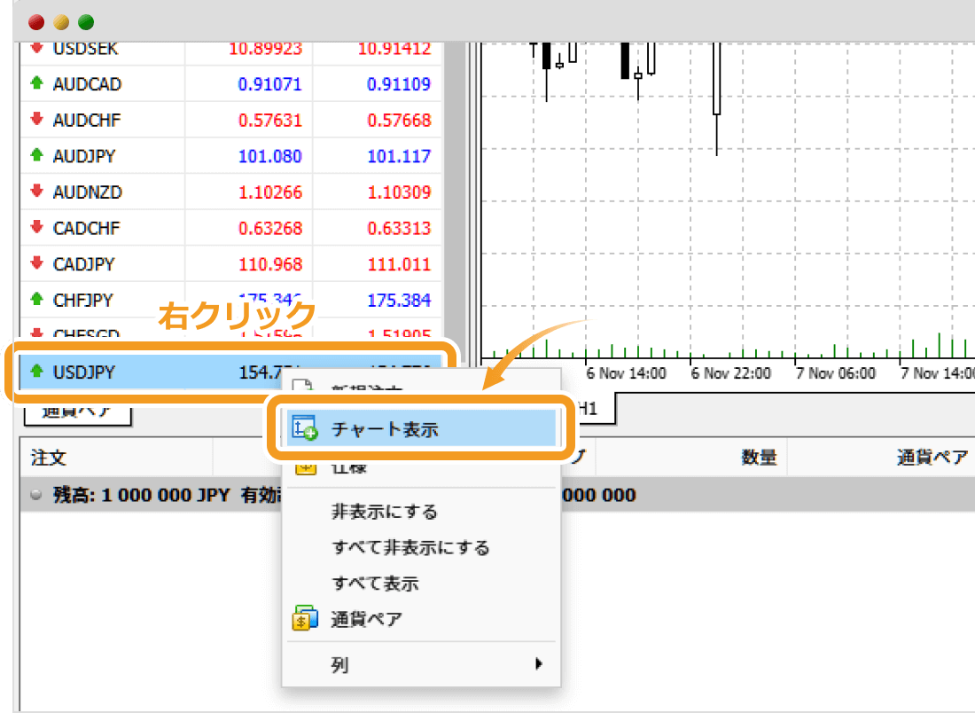Click the gray status dot beside 残高
Viewport: 975px width, 713px height.
coord(36,495)
